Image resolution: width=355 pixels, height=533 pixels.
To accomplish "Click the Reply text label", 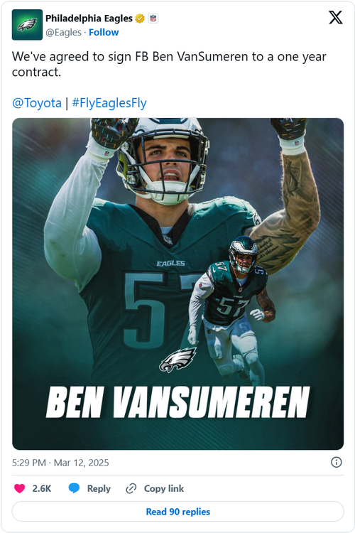I will (99, 488).
